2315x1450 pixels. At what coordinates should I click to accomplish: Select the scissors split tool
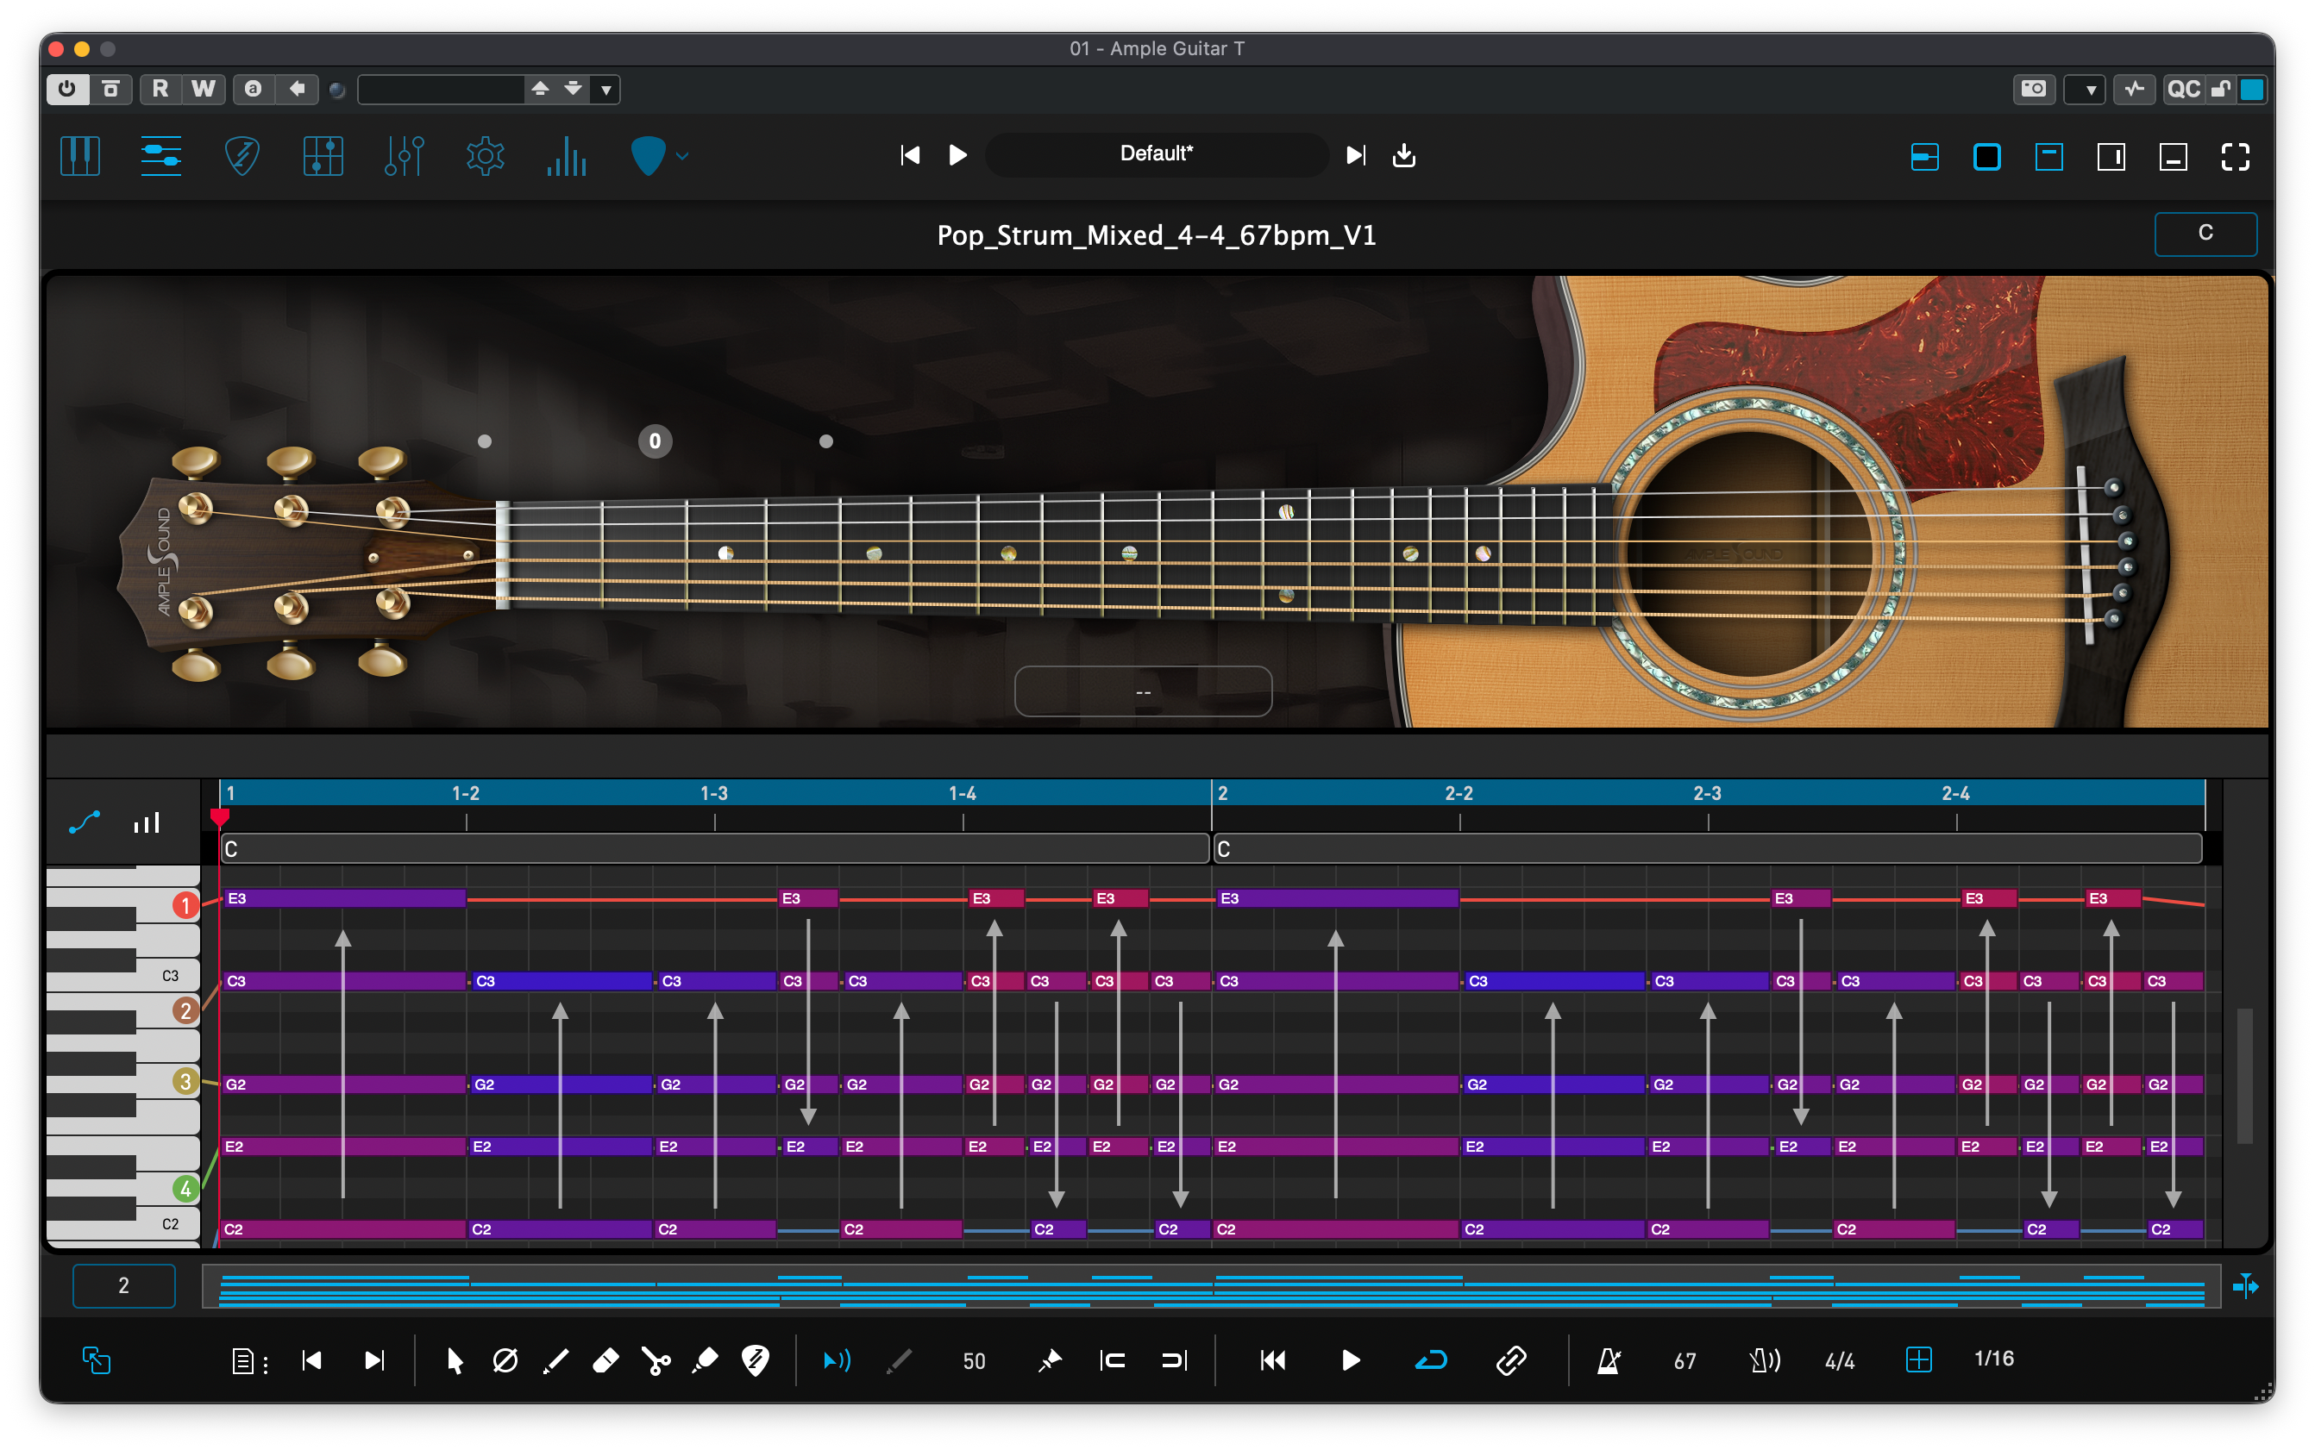(x=656, y=1361)
